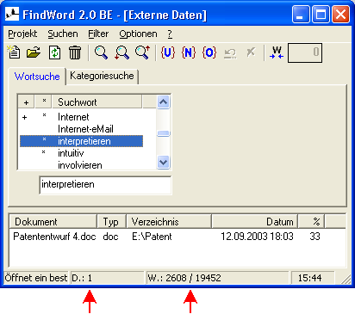Viewport: 355px width, 314px height.
Task: Maximize the FindWord window
Action: (x=321, y=14)
